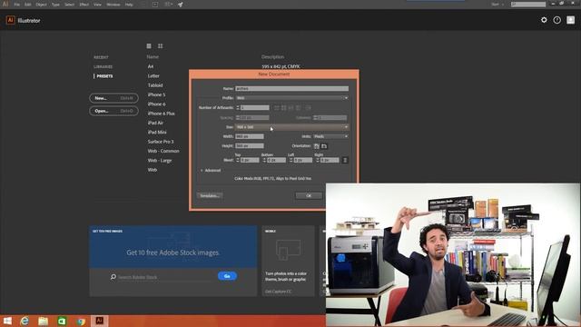Screen dimensions: 581x327
Task: Open the Units dropdown
Action: [x=330, y=136]
